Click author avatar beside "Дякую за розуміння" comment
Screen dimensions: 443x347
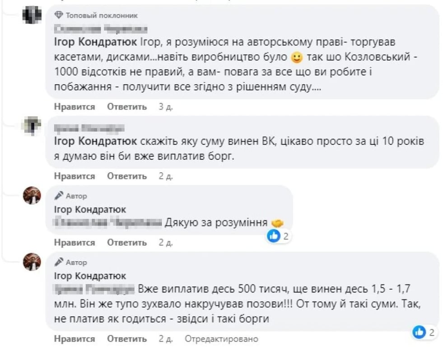click(32, 196)
